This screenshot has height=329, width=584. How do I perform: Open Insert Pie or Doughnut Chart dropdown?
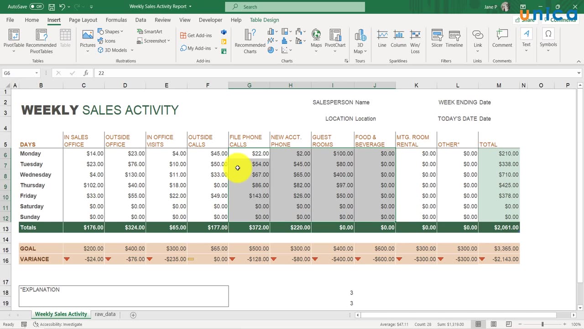[272, 50]
